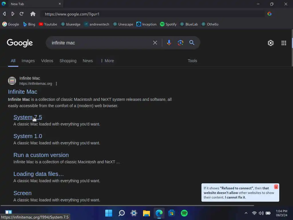Dismiss the Refused to connect notice
This screenshot has width=293, height=220.
tap(276, 187)
